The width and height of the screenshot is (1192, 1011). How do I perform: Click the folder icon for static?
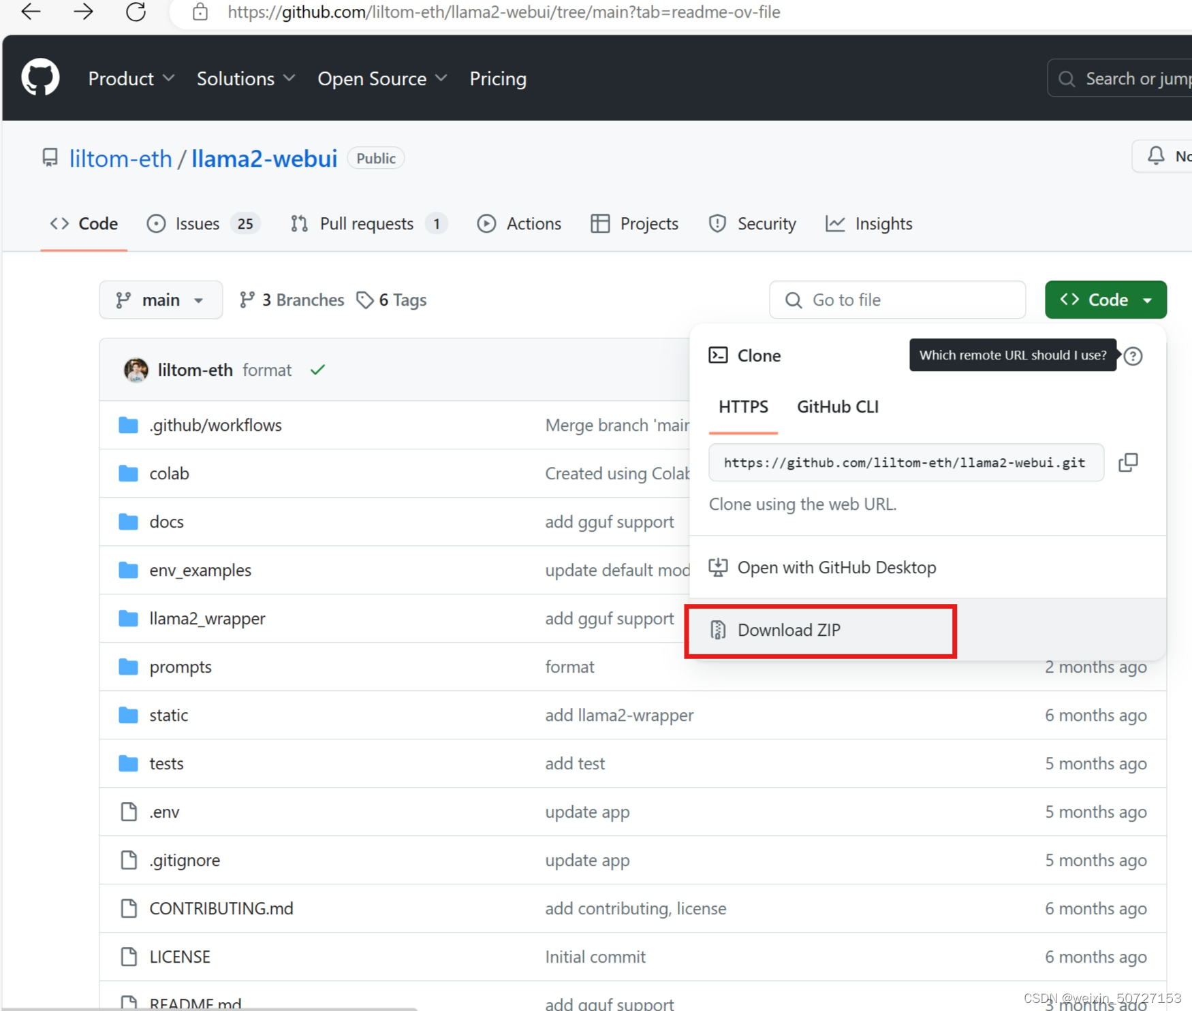[x=128, y=715]
